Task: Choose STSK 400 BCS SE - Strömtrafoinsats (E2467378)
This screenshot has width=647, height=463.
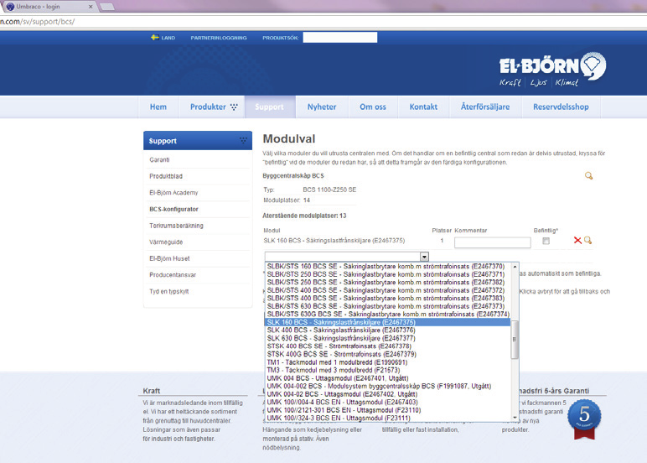Action: [387, 346]
